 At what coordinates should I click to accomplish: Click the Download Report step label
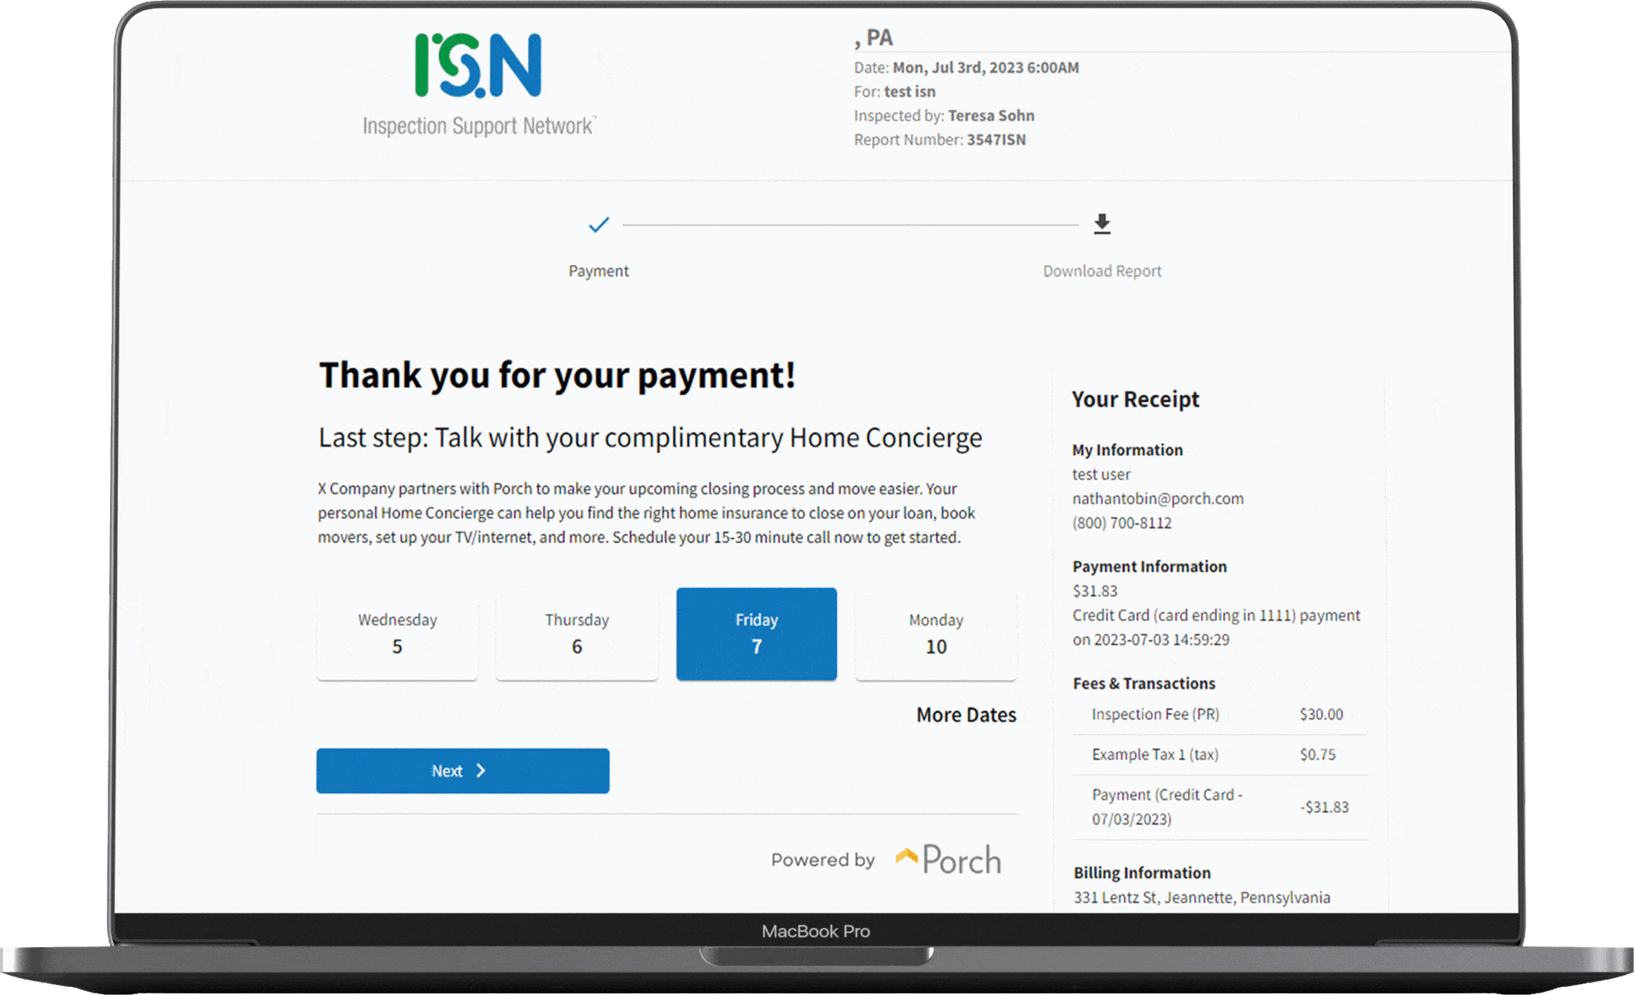pos(1102,270)
